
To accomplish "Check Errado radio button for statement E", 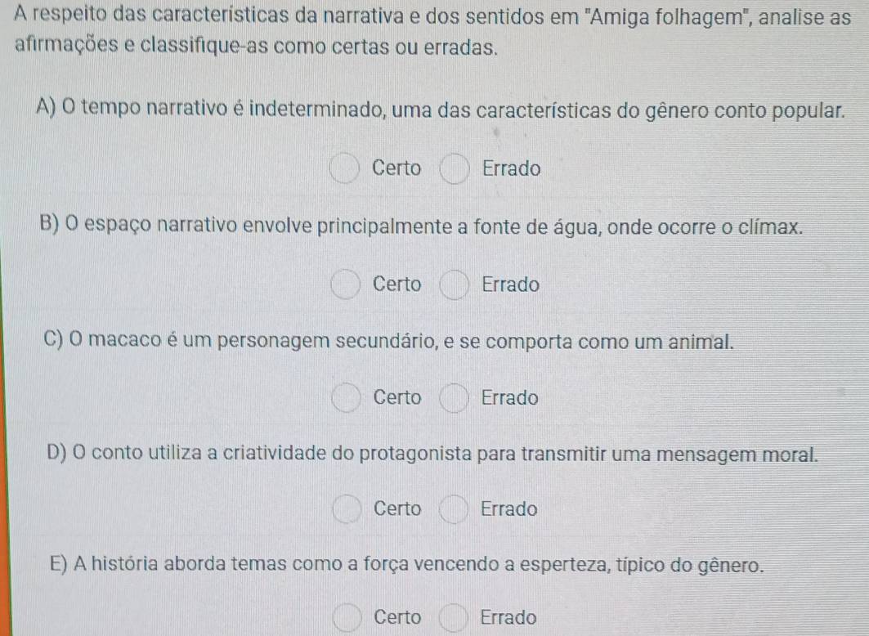I will (x=455, y=618).
